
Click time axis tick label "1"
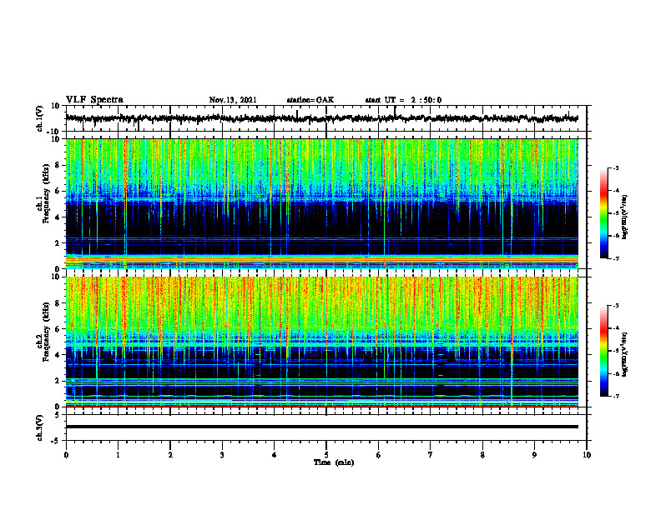point(118,455)
